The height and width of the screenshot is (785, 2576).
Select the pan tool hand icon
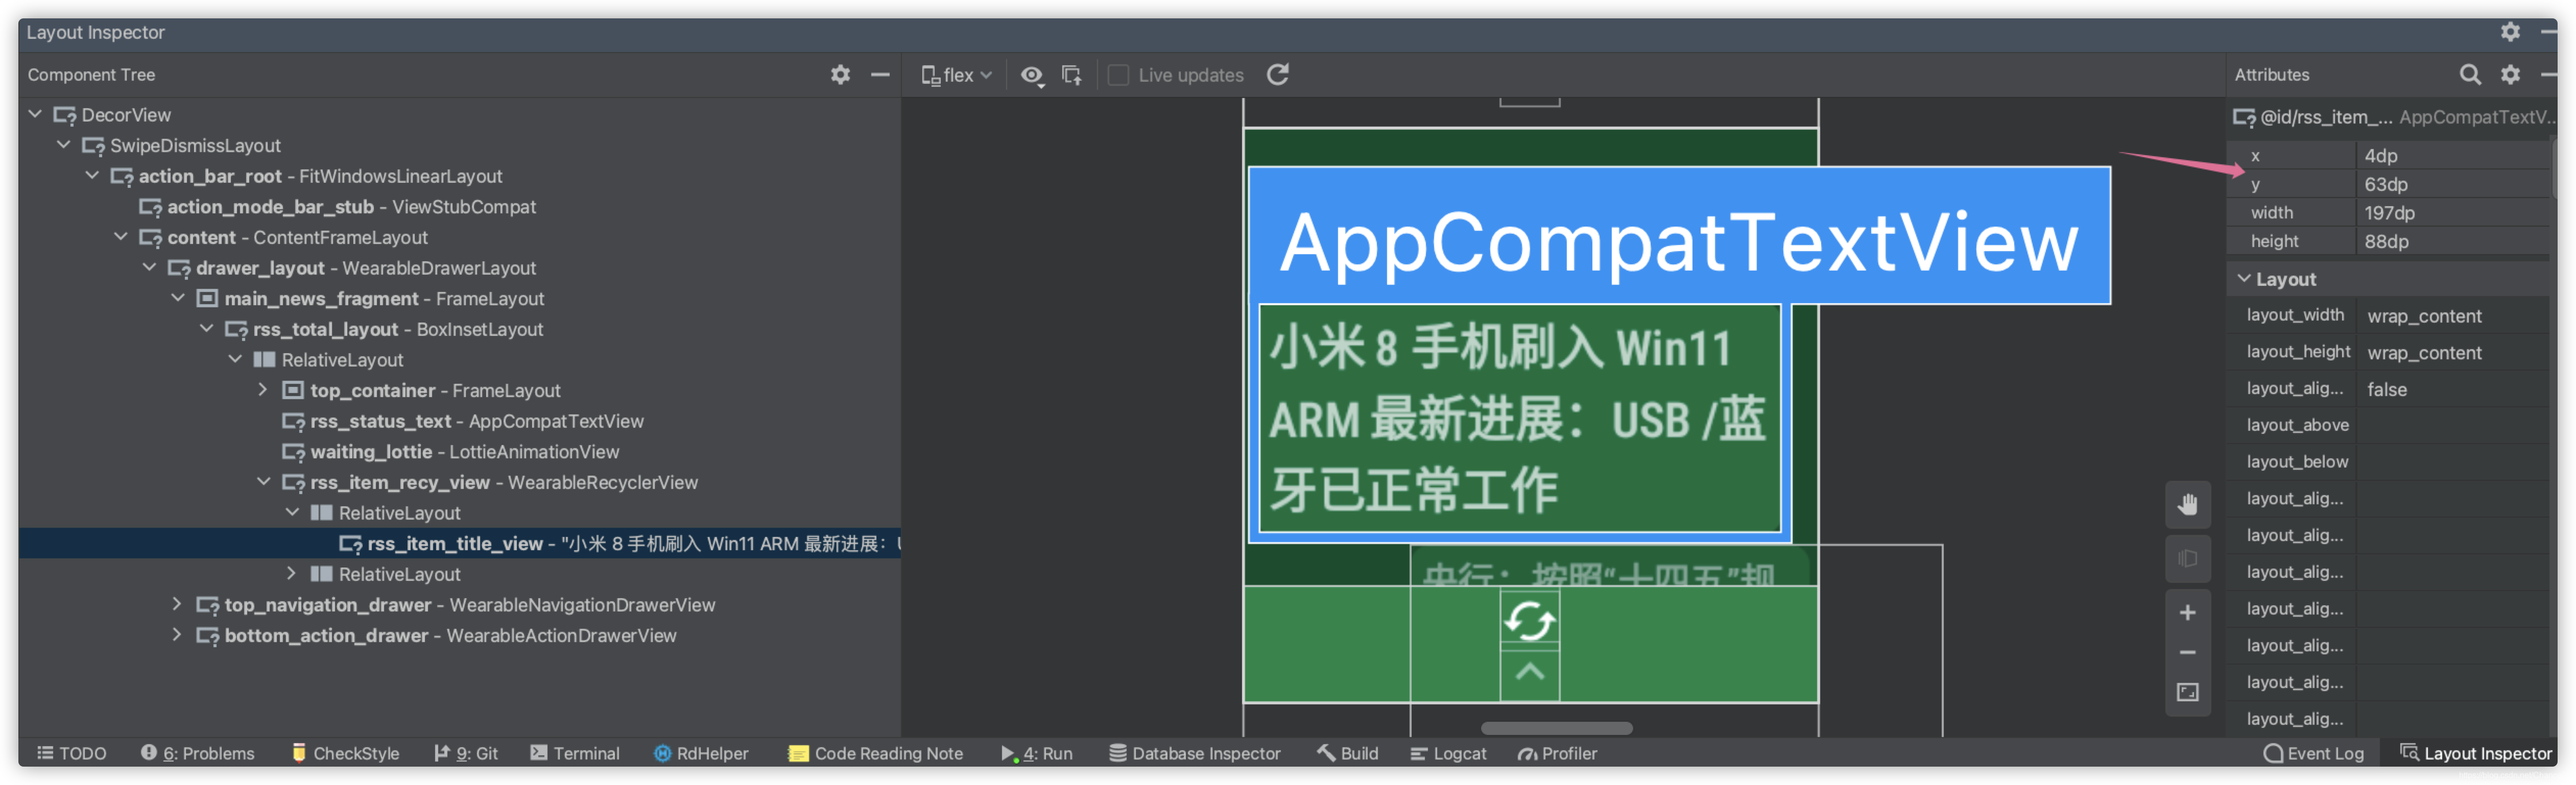(2188, 505)
